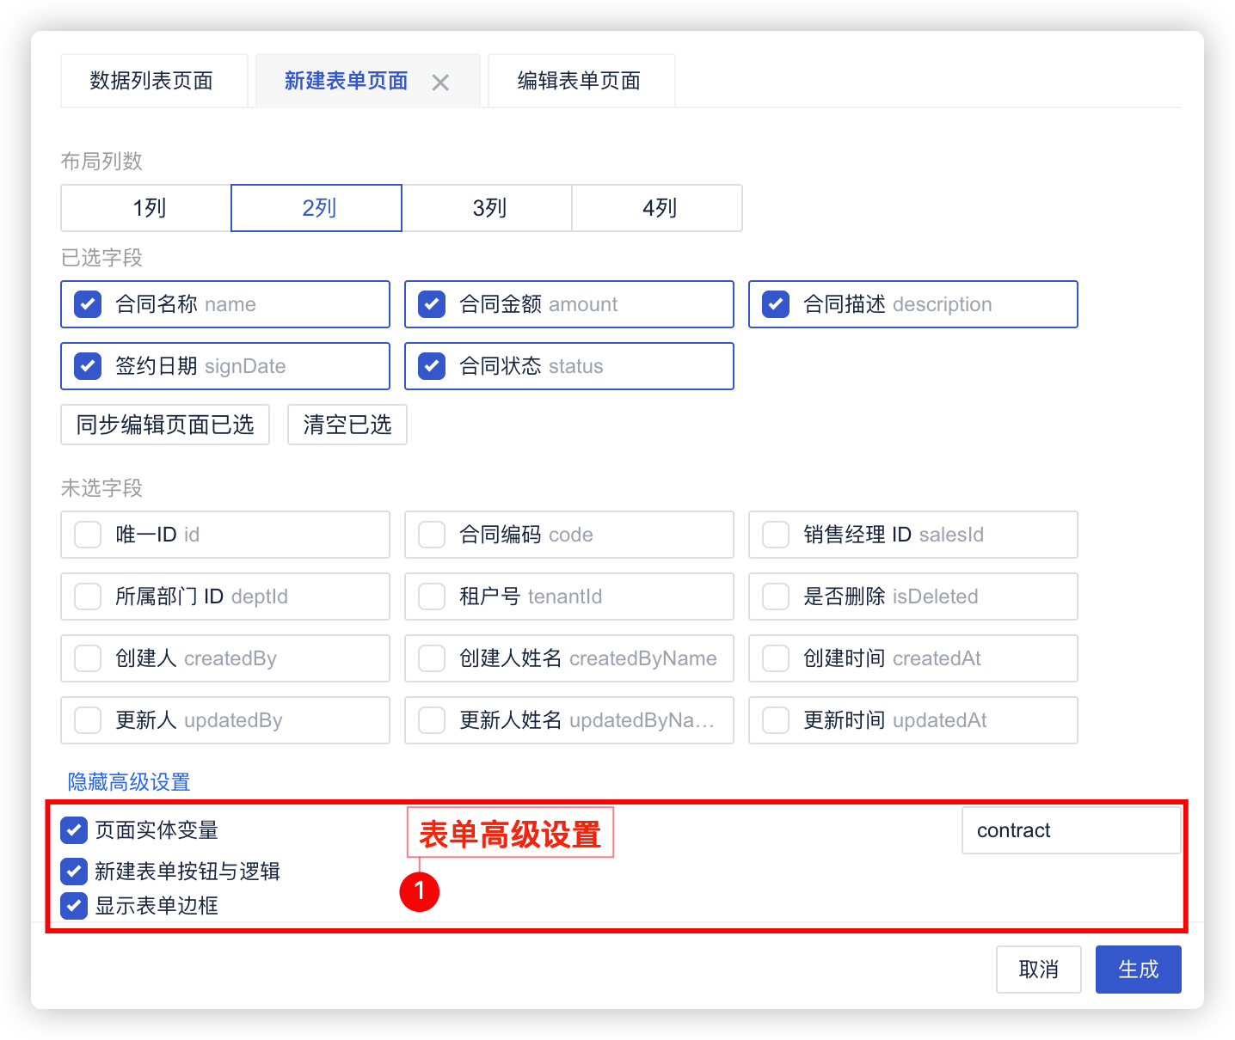Screen dimensions: 1235x1040
Task: Select the 3列 layout option
Action: point(487,208)
